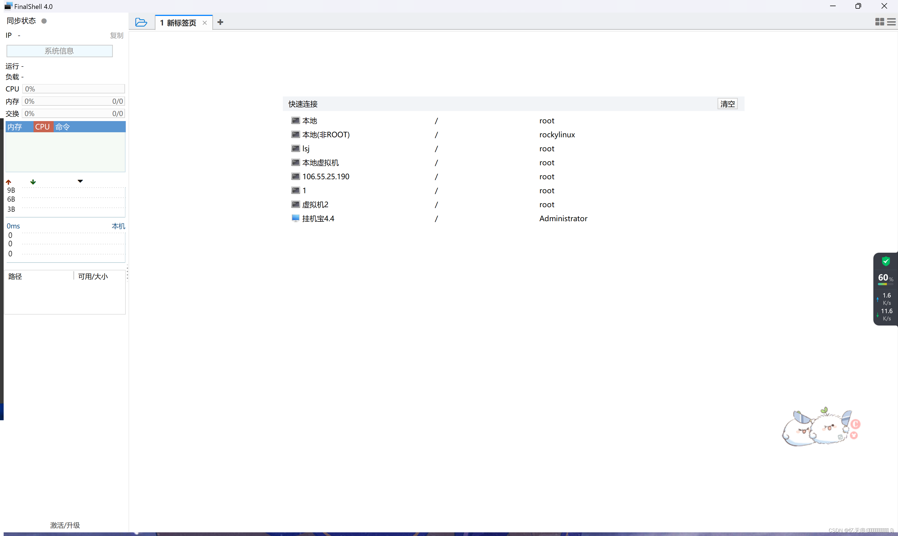Click the grid/layout toggle icon top-right
Image resolution: width=898 pixels, height=536 pixels.
coord(880,22)
